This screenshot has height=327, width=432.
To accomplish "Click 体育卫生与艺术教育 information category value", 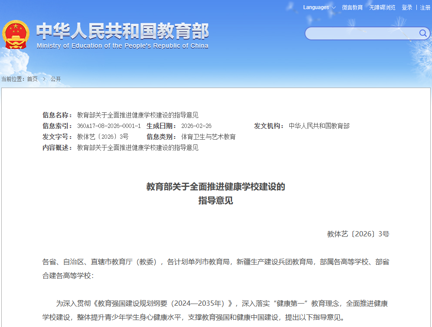I will click(x=208, y=137).
